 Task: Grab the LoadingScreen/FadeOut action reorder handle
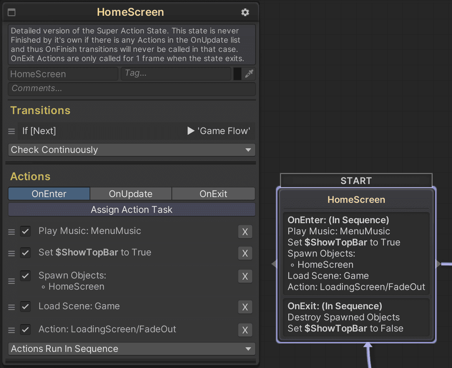pos(12,330)
